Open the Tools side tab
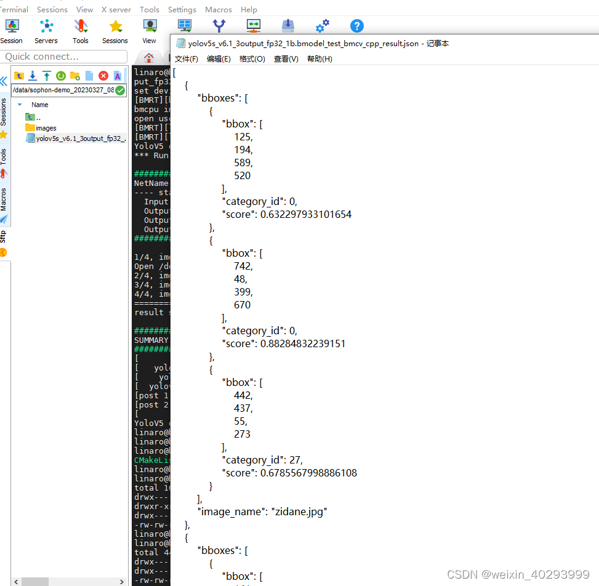The height and width of the screenshot is (586, 599). point(4,163)
